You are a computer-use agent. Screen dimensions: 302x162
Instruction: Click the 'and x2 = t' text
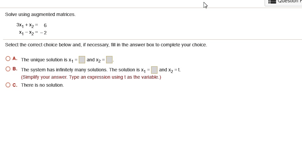coord(170,70)
